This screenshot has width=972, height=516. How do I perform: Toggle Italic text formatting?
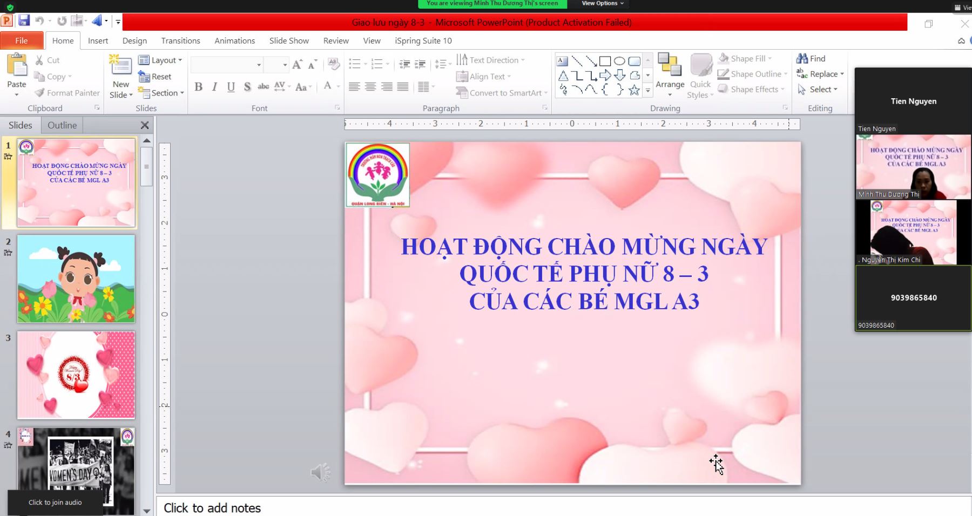coord(214,87)
